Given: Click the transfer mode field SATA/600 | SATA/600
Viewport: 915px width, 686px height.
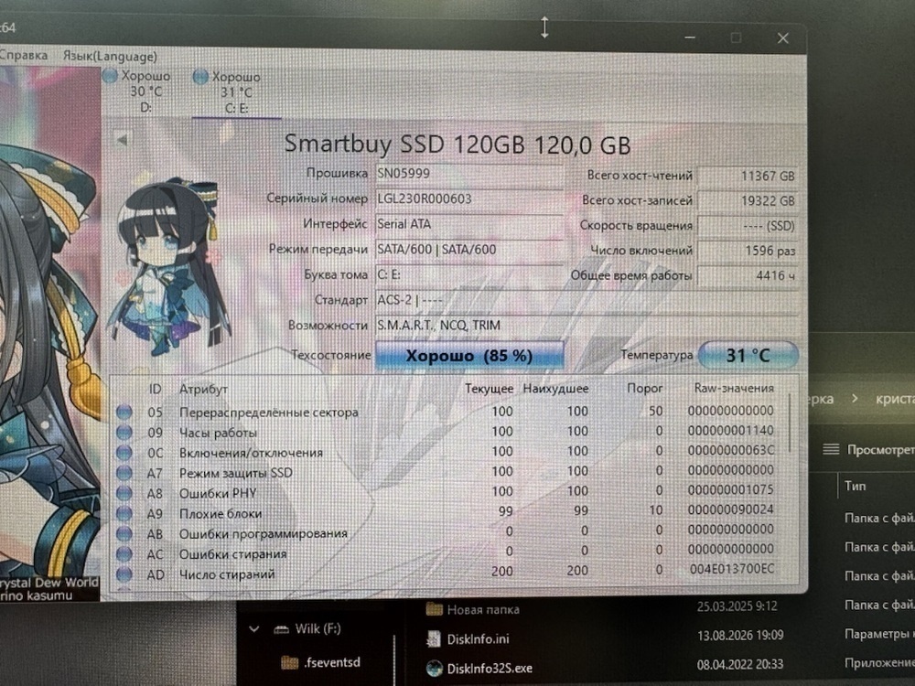Looking at the screenshot, I should (x=469, y=250).
